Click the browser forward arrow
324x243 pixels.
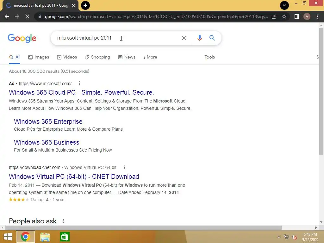(17, 16)
